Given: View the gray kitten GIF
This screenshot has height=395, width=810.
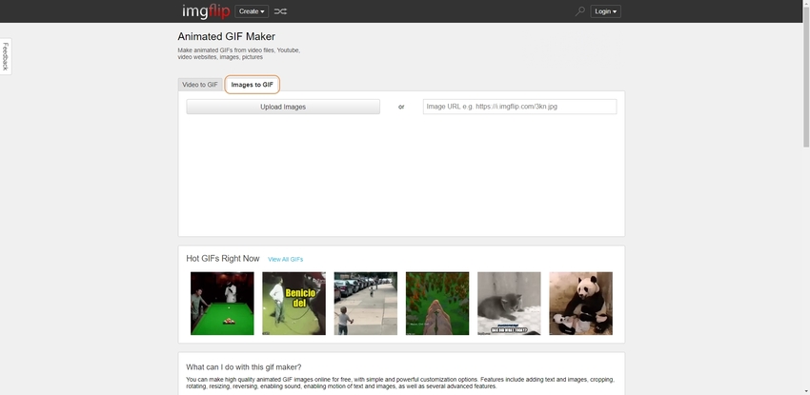Looking at the screenshot, I should pyautogui.click(x=509, y=304).
